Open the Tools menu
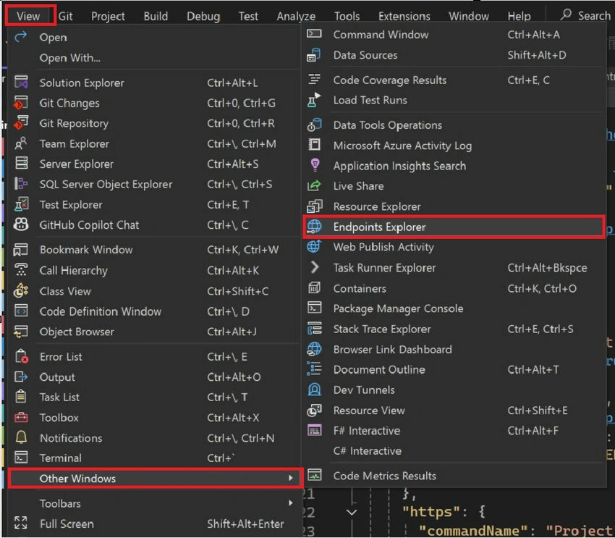 pos(347,16)
